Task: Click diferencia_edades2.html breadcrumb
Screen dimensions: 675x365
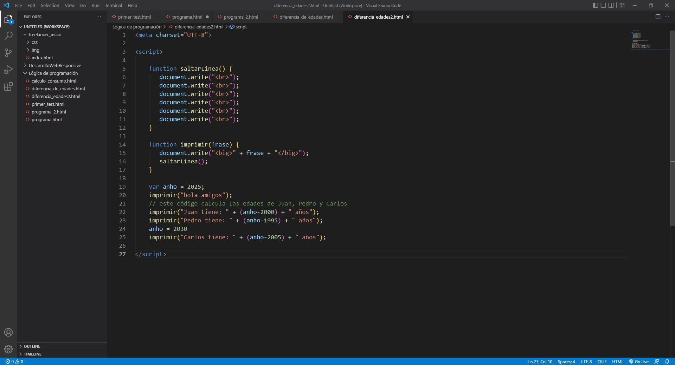Action: tap(196, 27)
